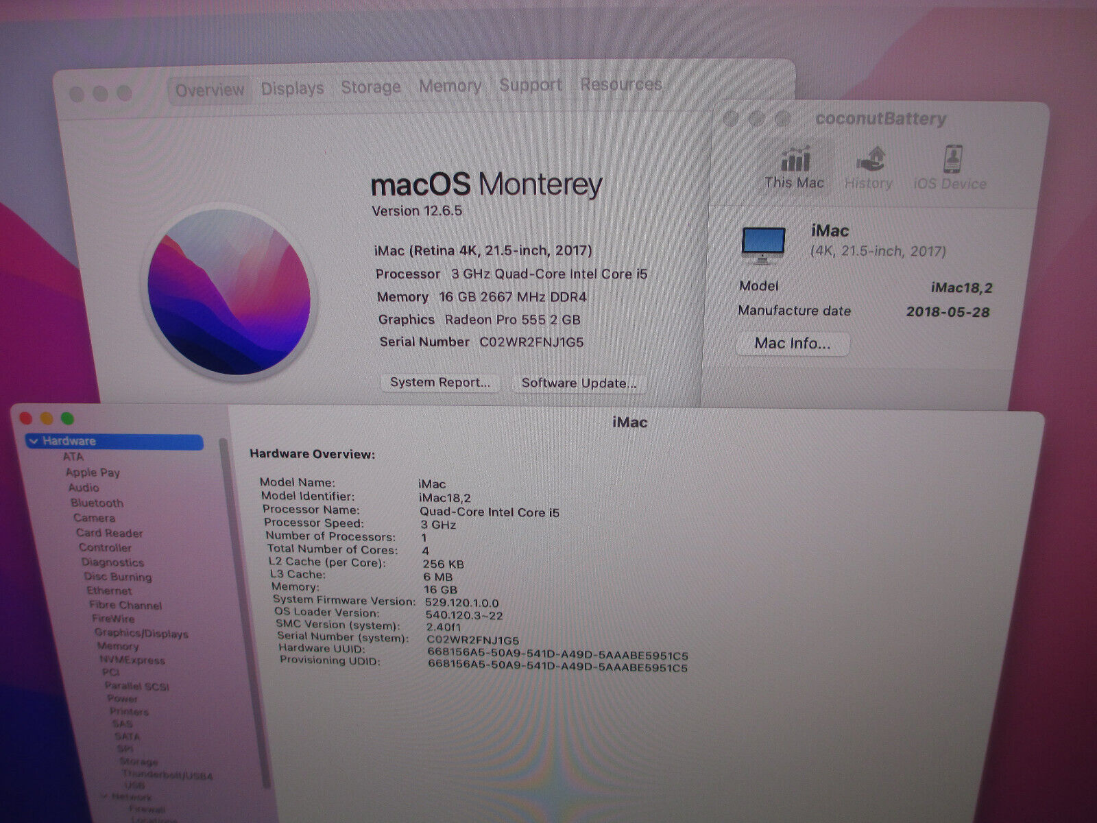Switch to the Overview tab
Screen dimensions: 1097x823
(210, 91)
